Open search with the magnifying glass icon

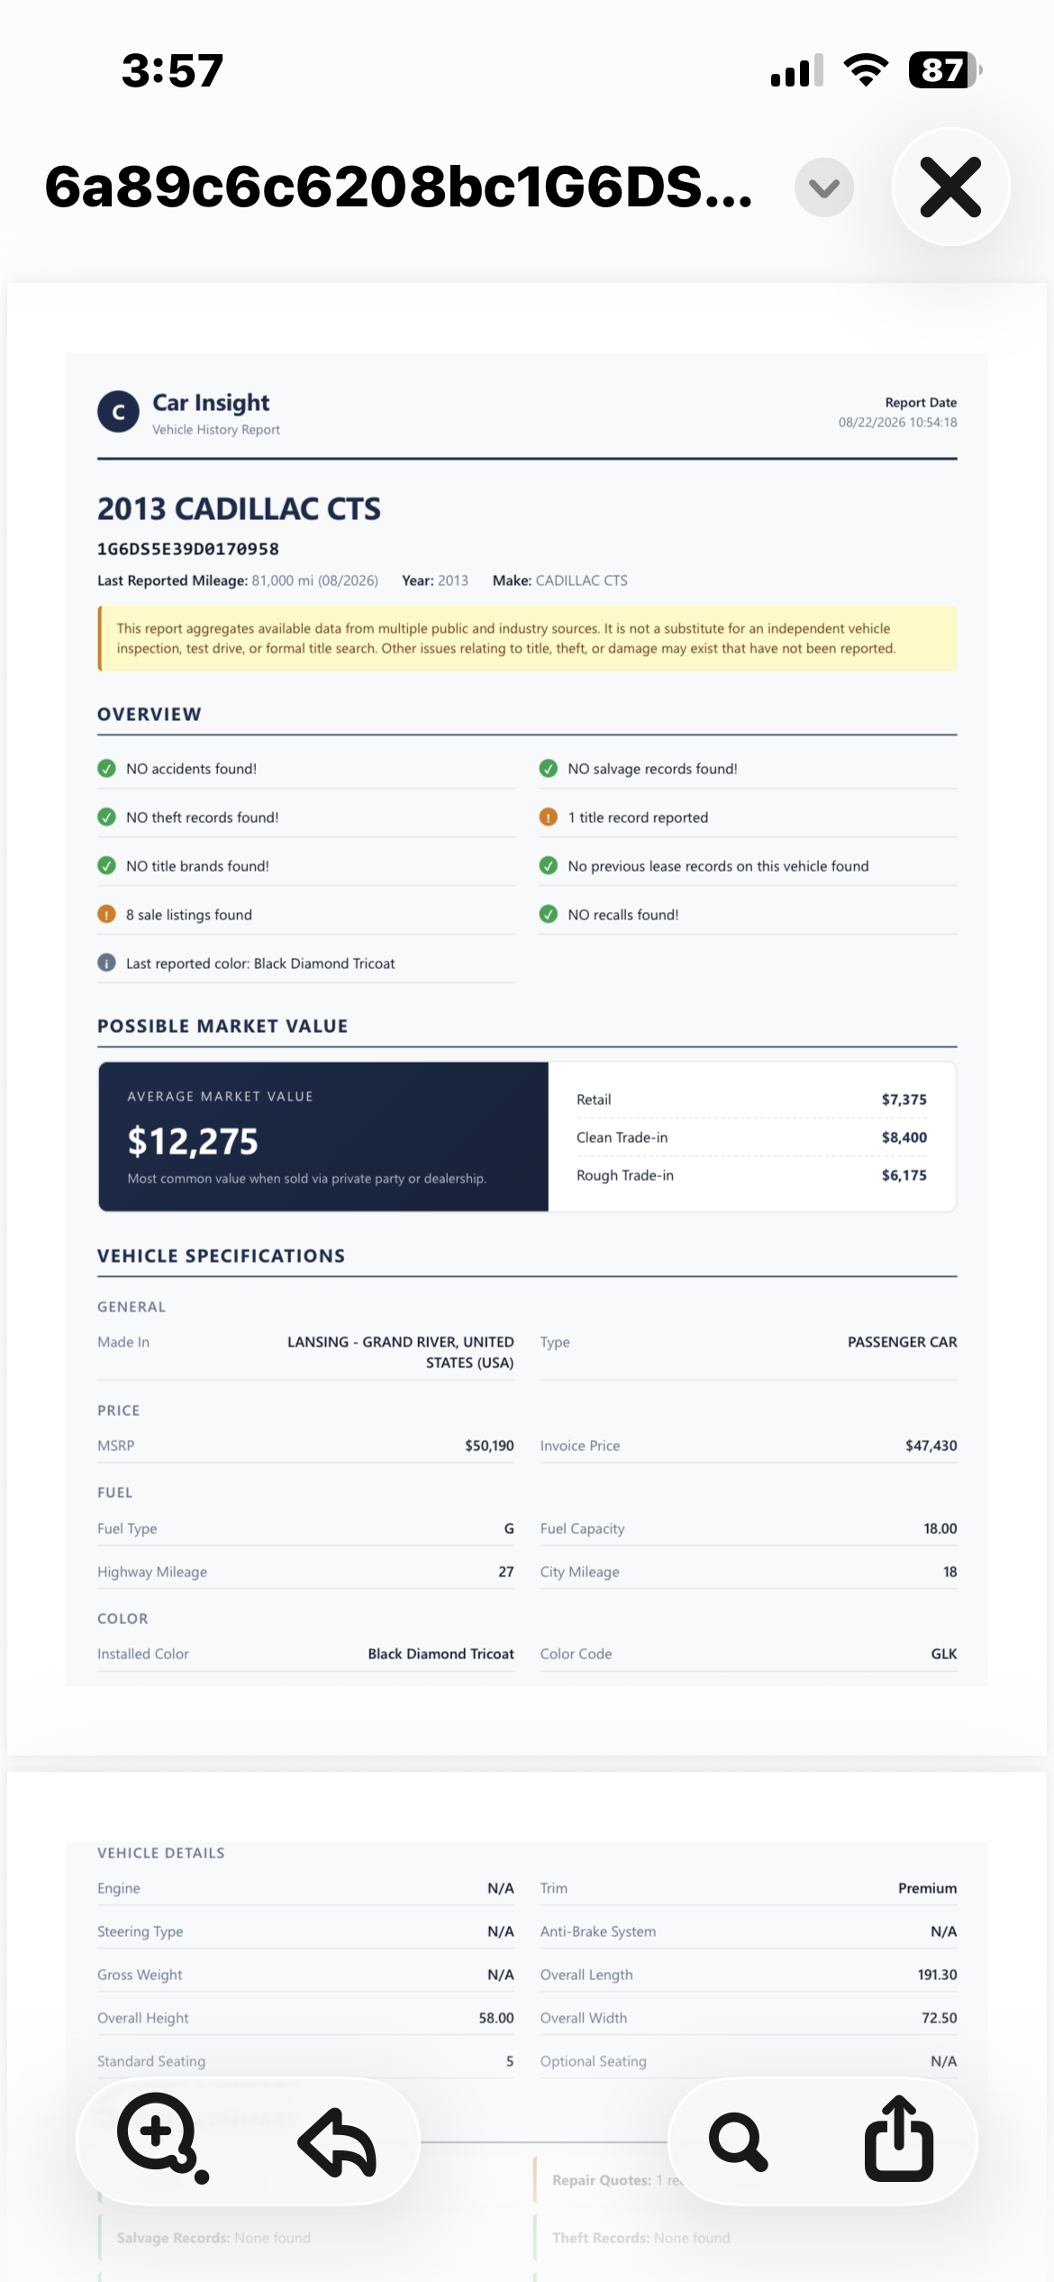point(739,2141)
